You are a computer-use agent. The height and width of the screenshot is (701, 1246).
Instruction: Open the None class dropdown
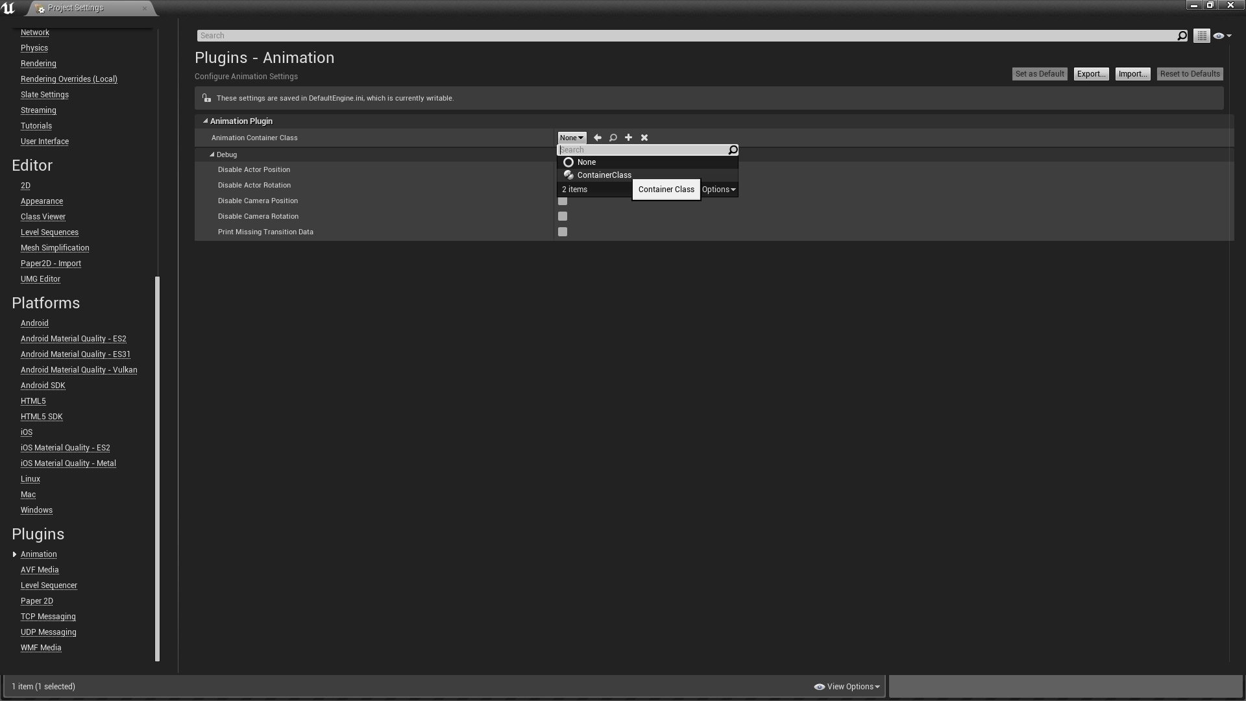(x=570, y=138)
